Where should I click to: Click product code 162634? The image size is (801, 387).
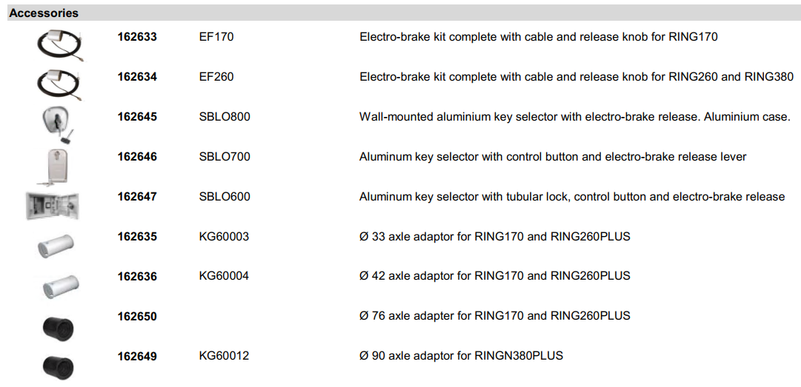click(137, 77)
